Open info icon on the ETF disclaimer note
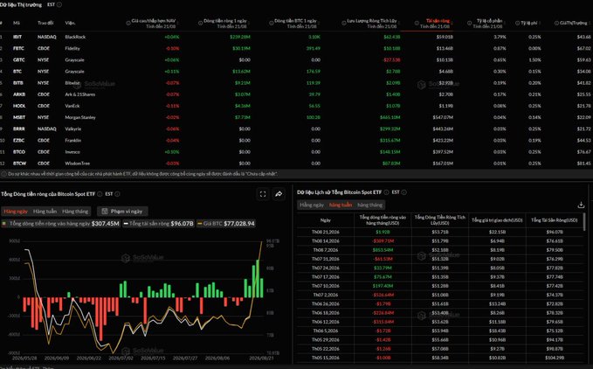This screenshot has width=593, height=369. click(x=4, y=174)
